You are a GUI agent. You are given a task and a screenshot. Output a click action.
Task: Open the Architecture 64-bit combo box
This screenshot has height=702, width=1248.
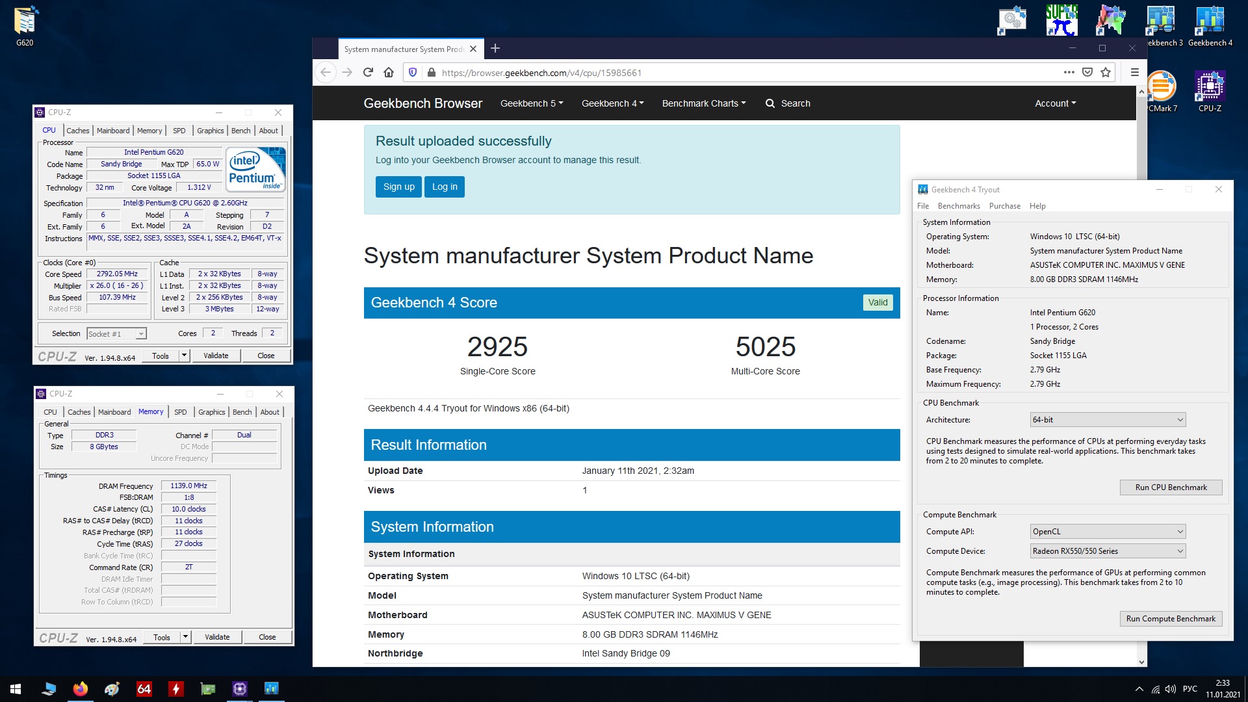pyautogui.click(x=1108, y=420)
